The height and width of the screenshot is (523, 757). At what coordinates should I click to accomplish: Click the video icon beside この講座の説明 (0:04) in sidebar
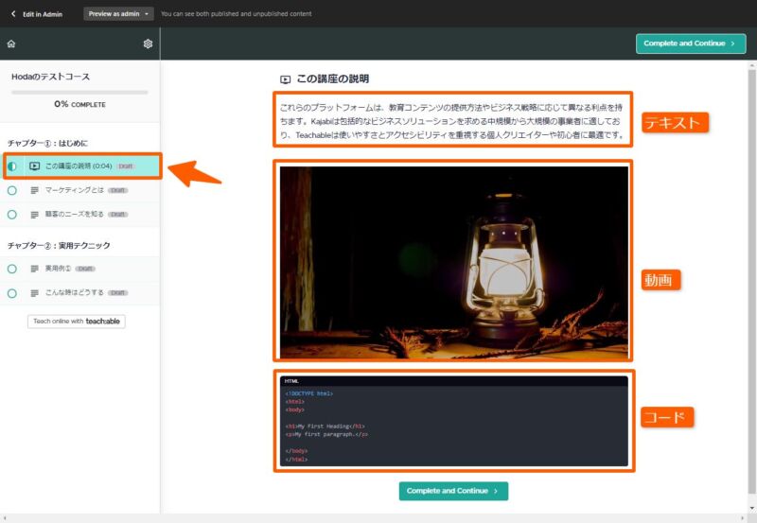[x=34, y=166]
